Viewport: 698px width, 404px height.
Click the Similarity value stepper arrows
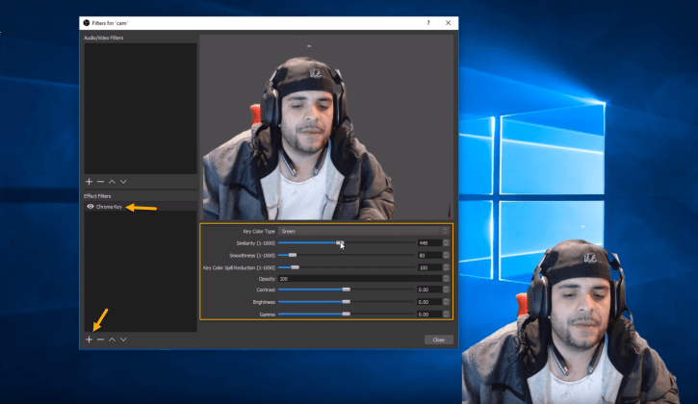(446, 243)
